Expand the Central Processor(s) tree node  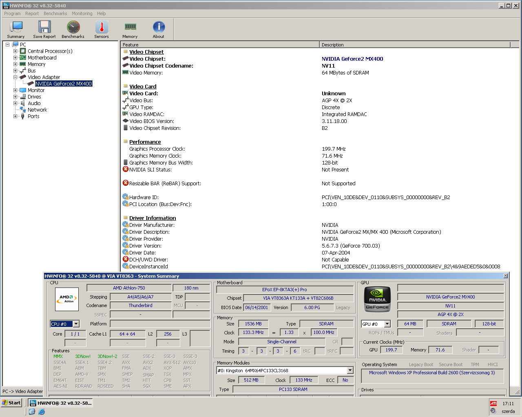tap(15, 51)
